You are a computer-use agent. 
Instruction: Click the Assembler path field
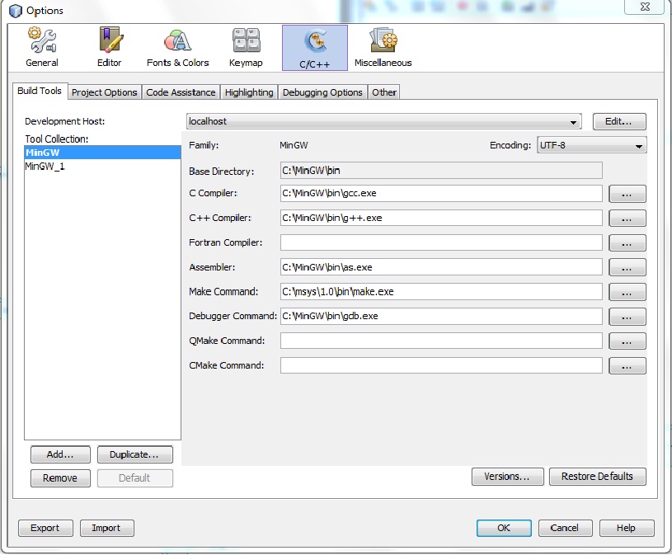[x=441, y=267]
